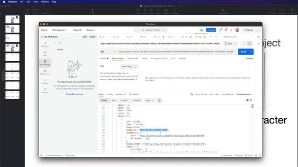Screen dimensions: 298x167
Task: Click the wrap lines icon beside JSON
Action: click(159, 100)
